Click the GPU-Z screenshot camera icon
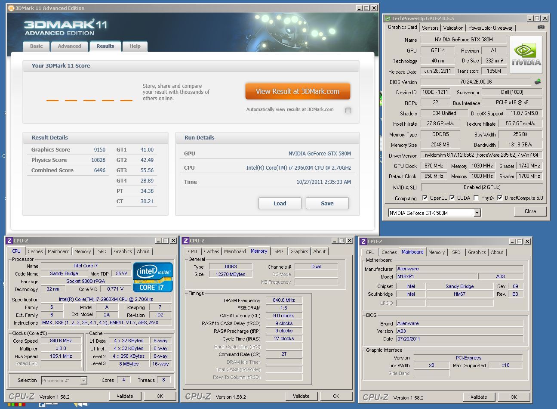The height and width of the screenshot is (409, 557). [x=541, y=27]
